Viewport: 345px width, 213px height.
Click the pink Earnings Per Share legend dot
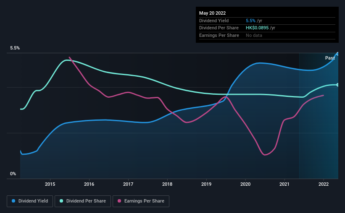[x=119, y=201]
